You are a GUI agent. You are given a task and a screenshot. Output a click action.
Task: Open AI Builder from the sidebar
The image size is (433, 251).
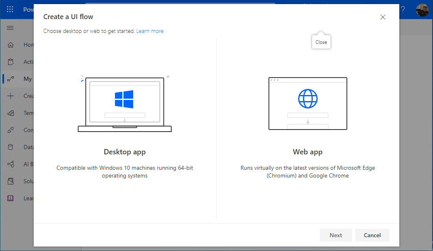coord(10,164)
